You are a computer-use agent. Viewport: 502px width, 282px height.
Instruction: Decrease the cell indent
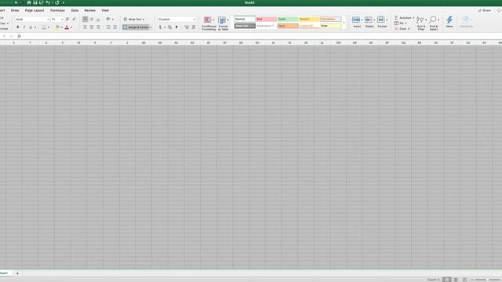coord(108,27)
